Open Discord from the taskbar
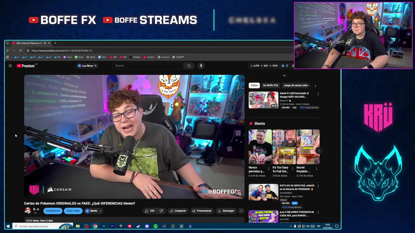Viewport: 415px width, 233px height. pos(147,226)
